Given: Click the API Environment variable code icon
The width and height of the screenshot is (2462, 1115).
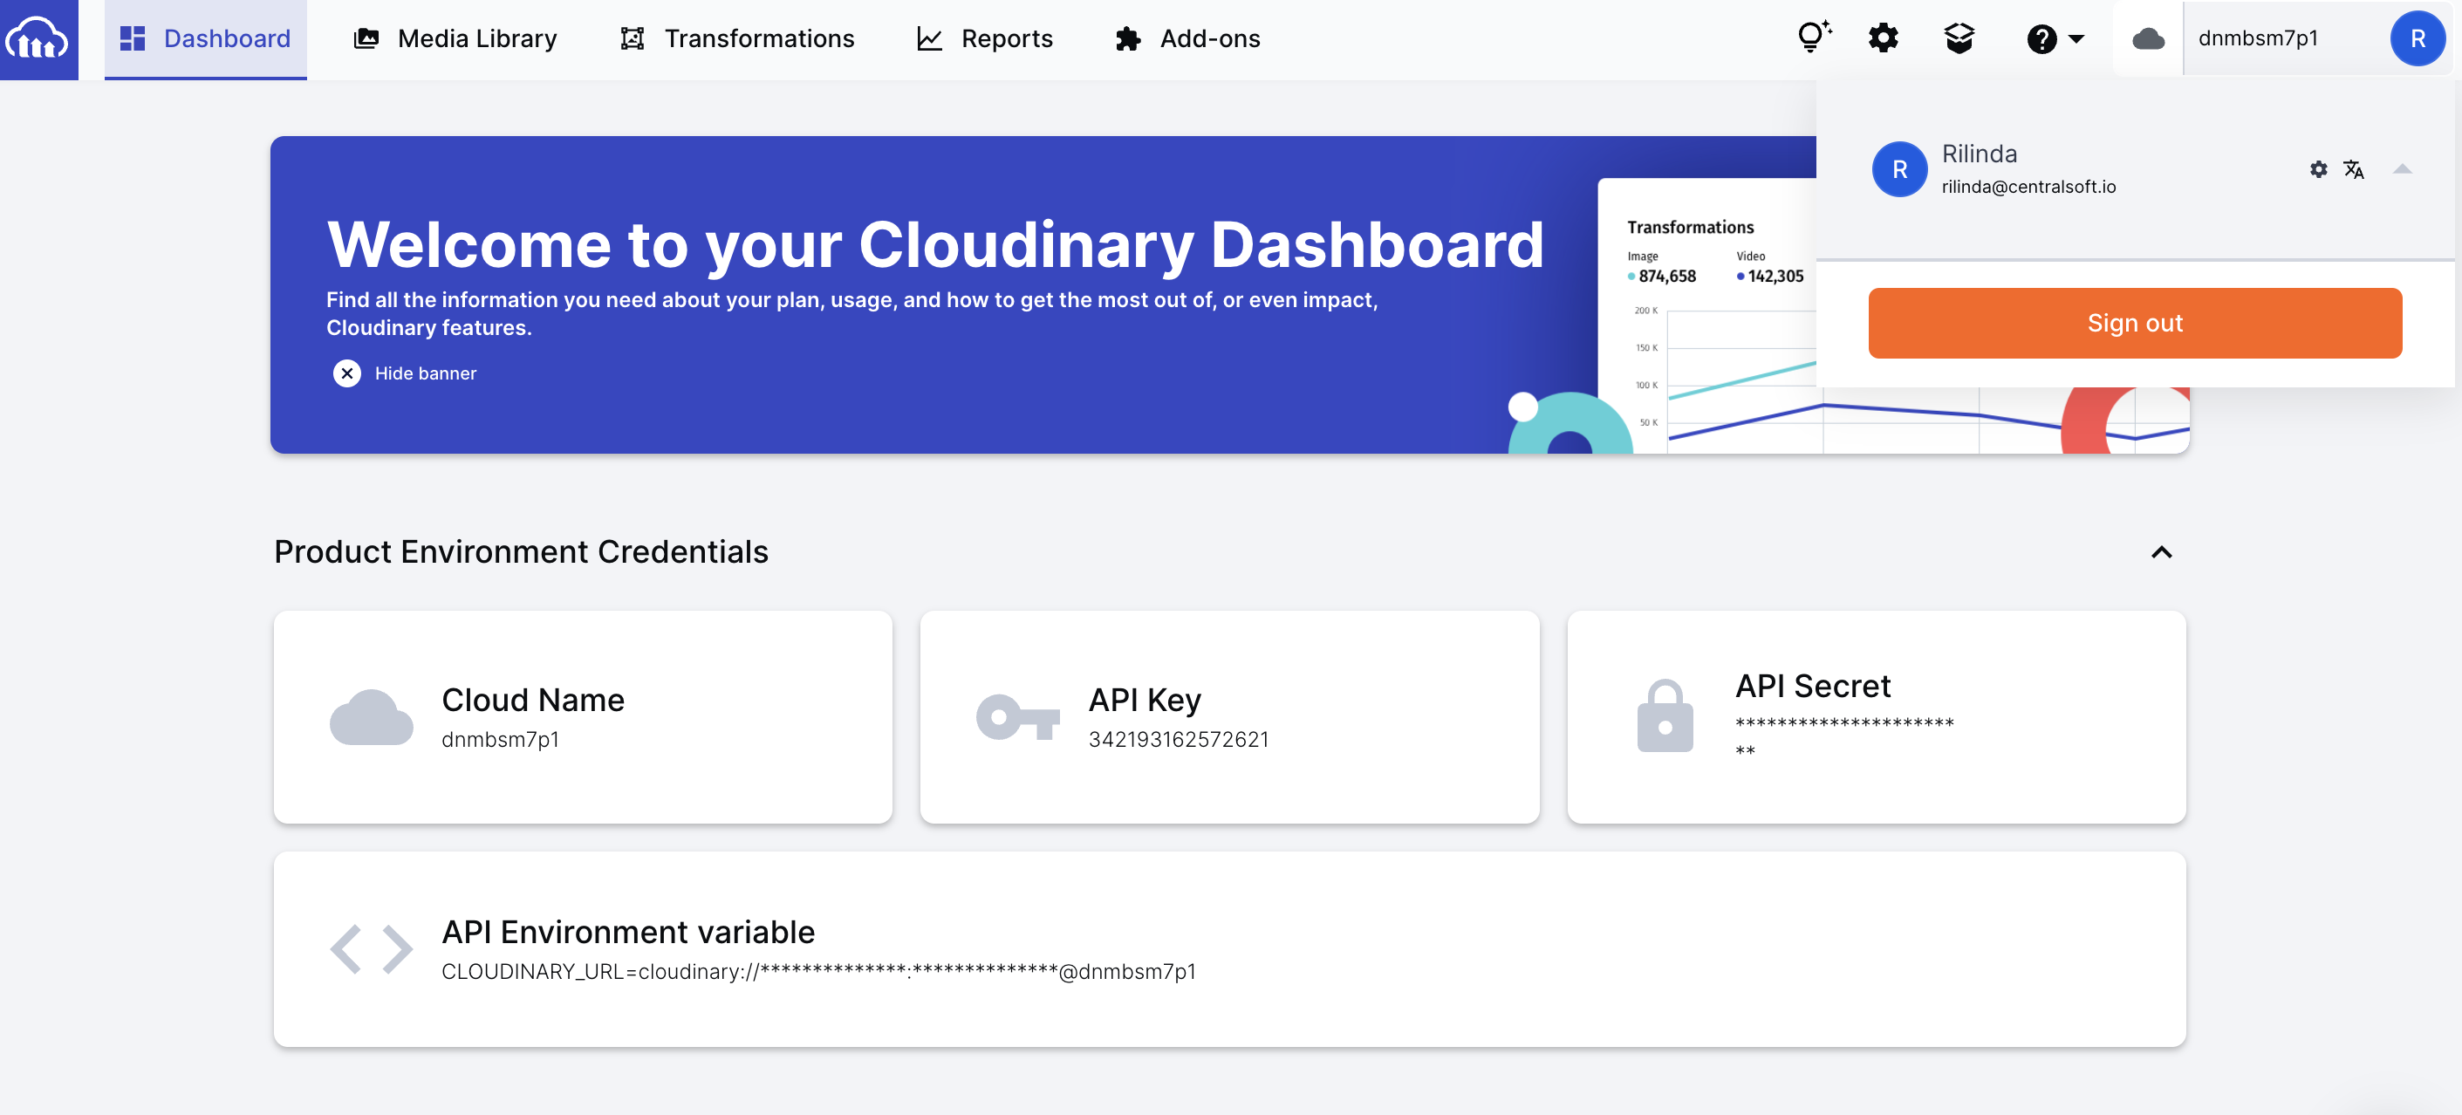Looking at the screenshot, I should tap(371, 948).
